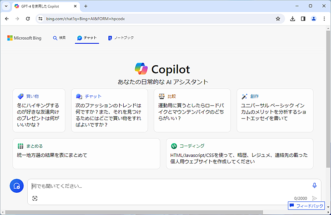Start a new topic with the round blue button
The image size is (331, 215).
click(x=17, y=186)
